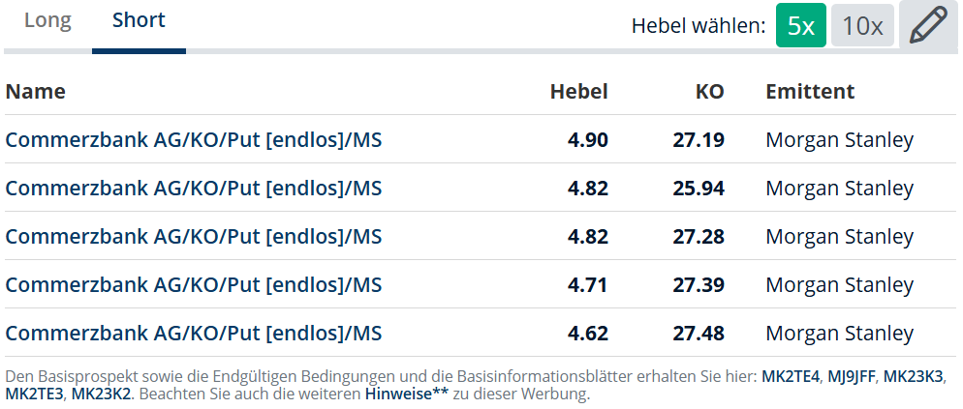963x409 pixels.
Task: Open the MK23K3 prospectus link
Action: tap(912, 376)
